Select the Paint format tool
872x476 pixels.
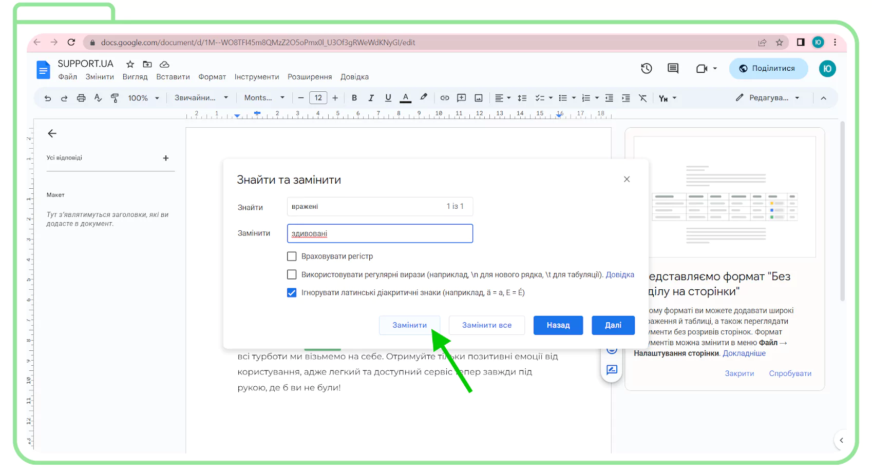[115, 98]
